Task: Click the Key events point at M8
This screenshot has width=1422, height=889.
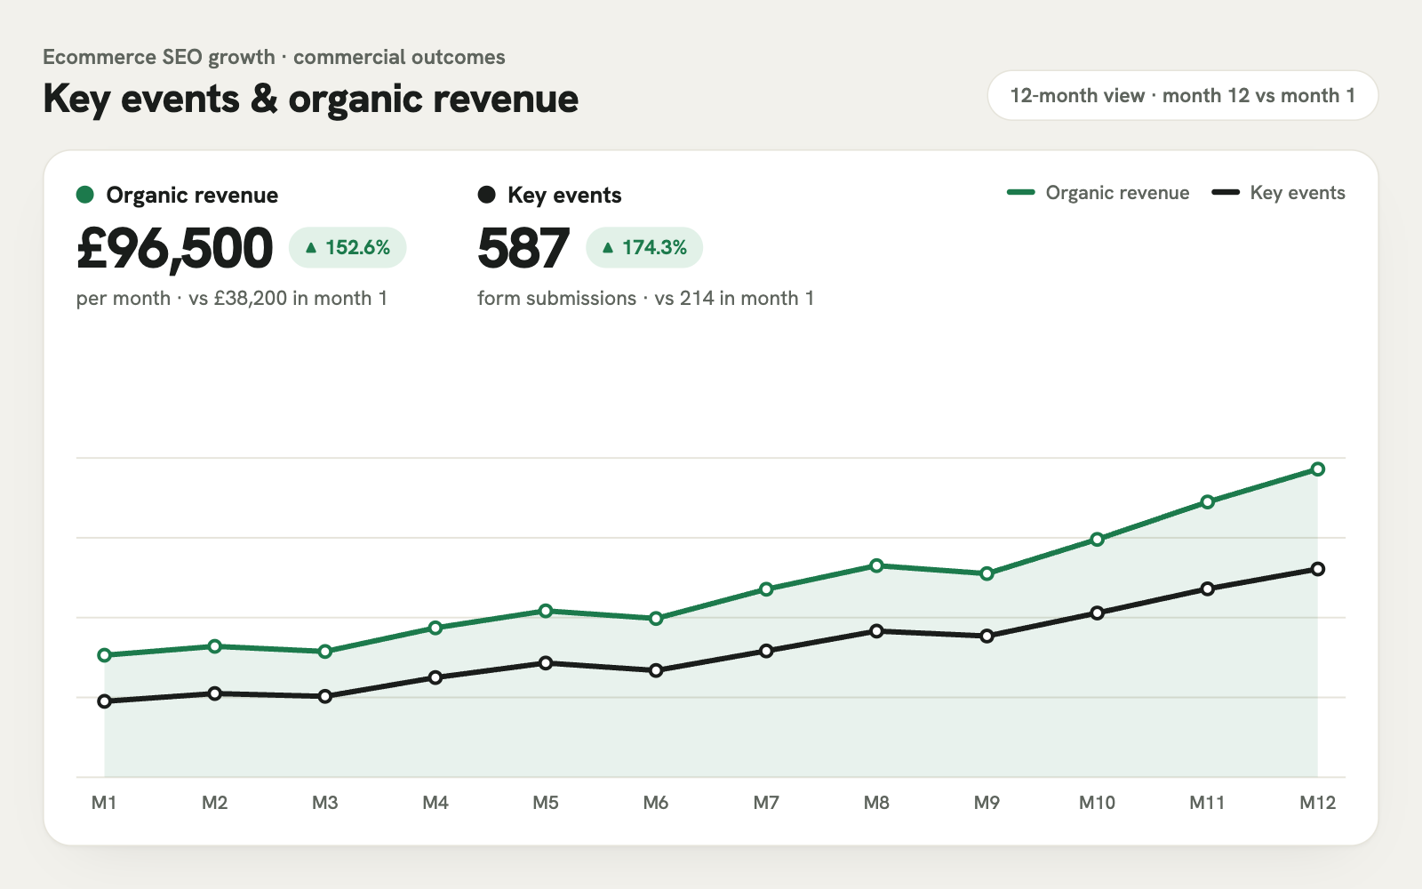Action: pyautogui.click(x=876, y=631)
